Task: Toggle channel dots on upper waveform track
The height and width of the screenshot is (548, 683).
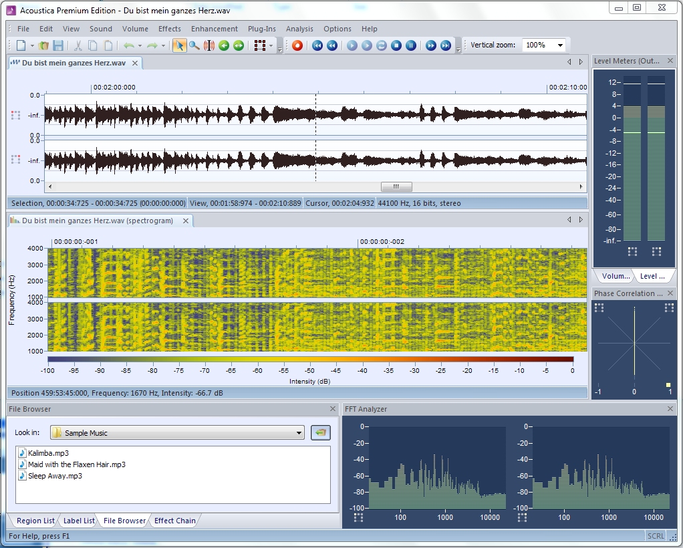Action: [x=15, y=115]
